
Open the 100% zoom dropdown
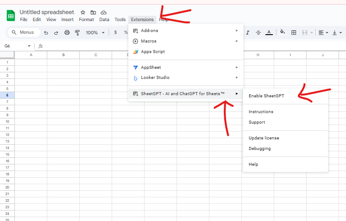pos(95,33)
